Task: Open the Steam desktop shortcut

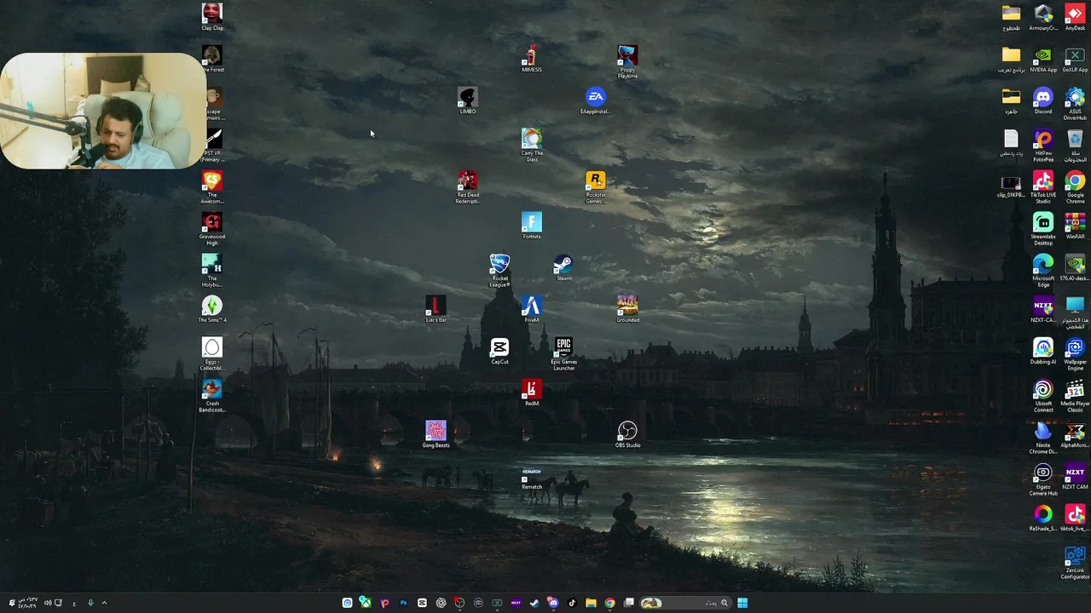Action: point(563,266)
